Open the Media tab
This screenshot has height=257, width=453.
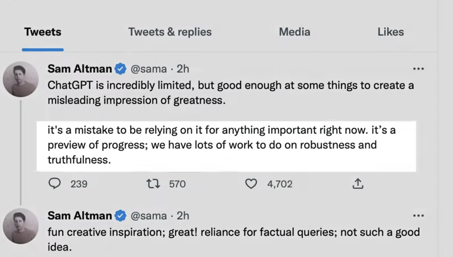coord(295,32)
